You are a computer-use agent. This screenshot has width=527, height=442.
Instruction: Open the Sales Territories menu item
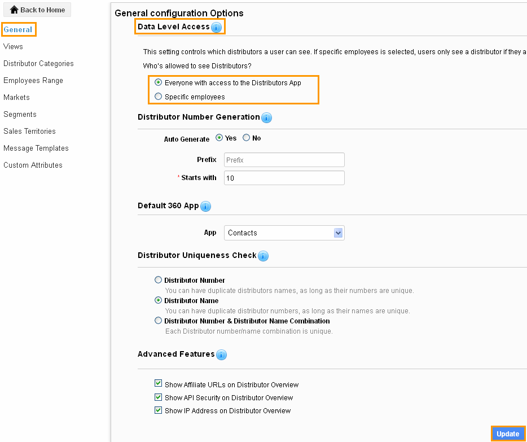29,131
